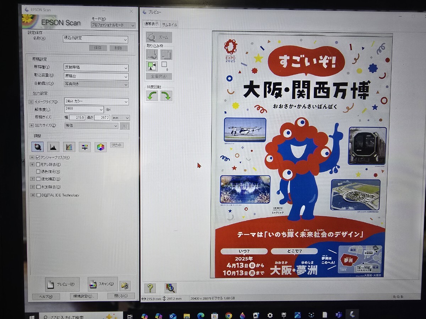Expand the DIGITAL ICE Technology options
426x319 pixels.
[33, 195]
